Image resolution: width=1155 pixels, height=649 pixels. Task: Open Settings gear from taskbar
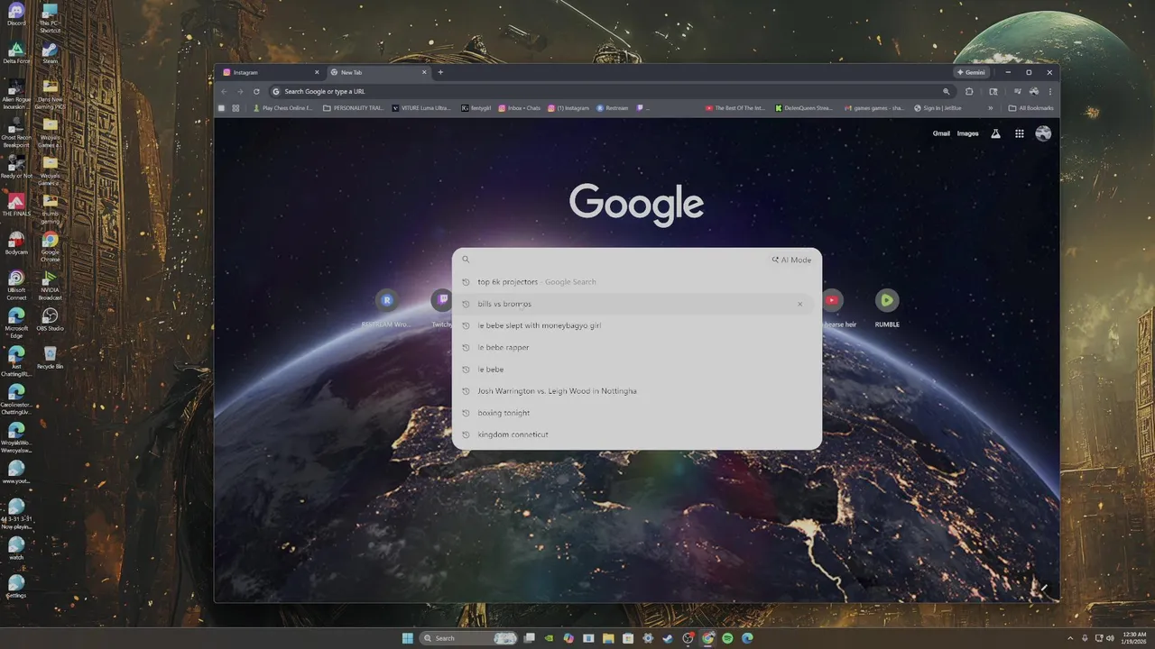648,638
